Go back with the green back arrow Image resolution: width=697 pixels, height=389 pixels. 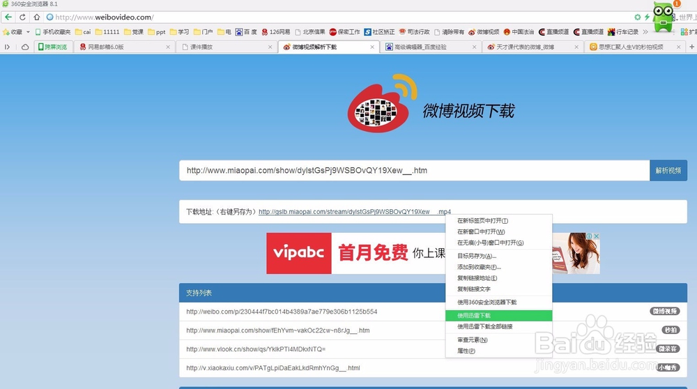coord(8,17)
